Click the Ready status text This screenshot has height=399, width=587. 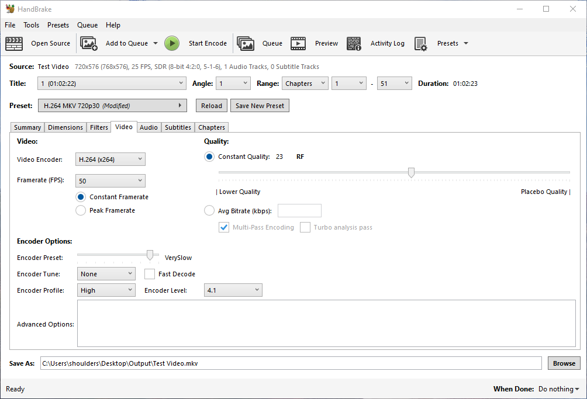pyautogui.click(x=15, y=389)
